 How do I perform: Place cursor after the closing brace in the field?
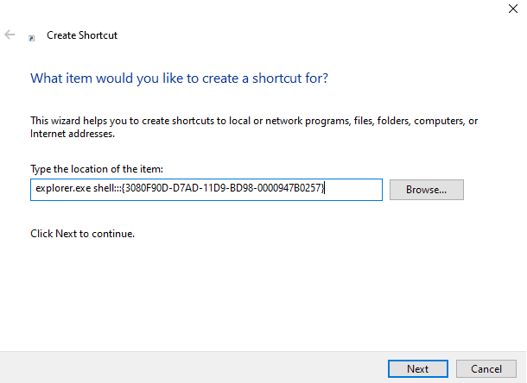click(x=326, y=190)
